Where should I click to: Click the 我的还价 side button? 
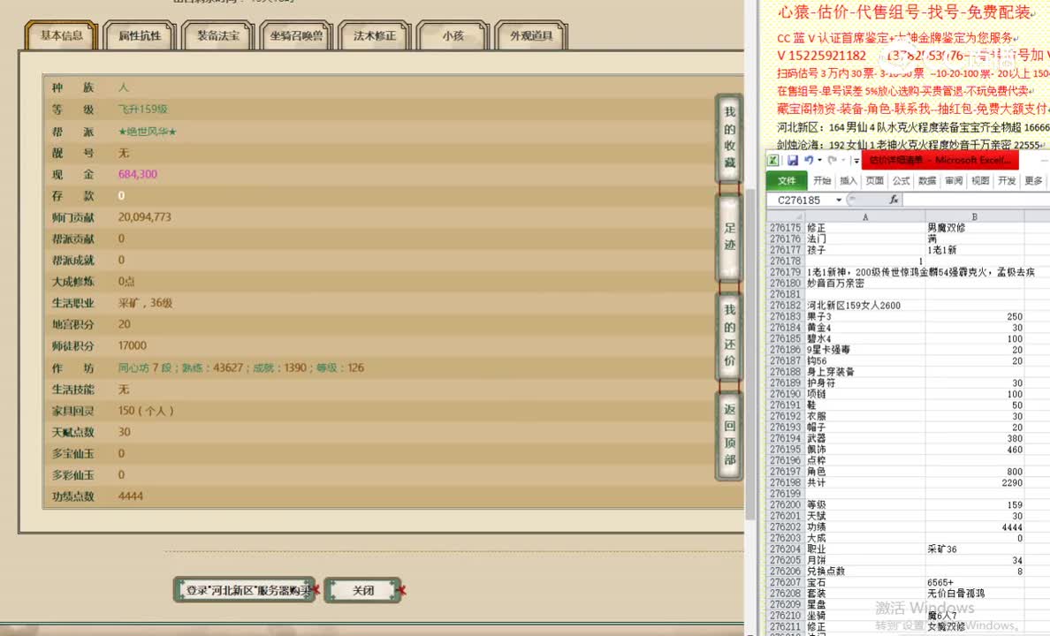click(729, 335)
